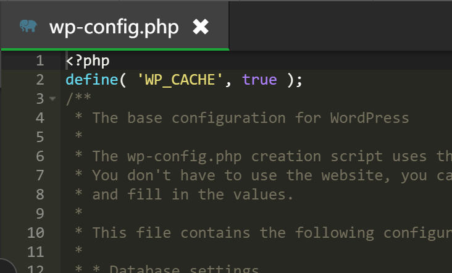Image resolution: width=452 pixels, height=273 pixels.
Task: Click line number 9 in gutter
Action: point(40,214)
